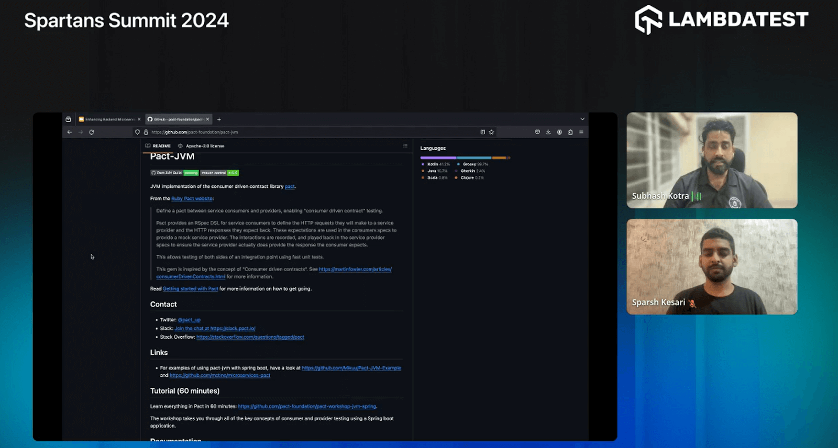The width and height of the screenshot is (838, 448).
Task: Select the GitHub pact-foundation/pact-jvm tab
Action: 178,119
